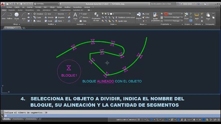Screen dimensions: 221x124
Task: Open the Dibujo menu
Action: [x=52, y=7]
